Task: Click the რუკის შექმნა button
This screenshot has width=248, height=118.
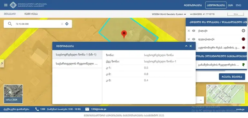Action: (x=232, y=77)
